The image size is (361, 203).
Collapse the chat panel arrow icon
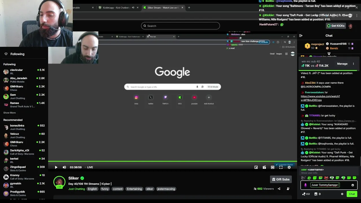(x=301, y=36)
